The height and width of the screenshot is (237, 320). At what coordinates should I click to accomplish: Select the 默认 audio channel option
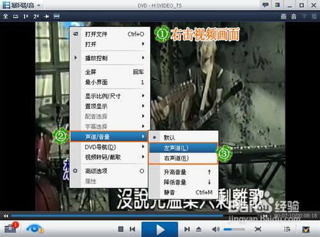(x=184, y=138)
